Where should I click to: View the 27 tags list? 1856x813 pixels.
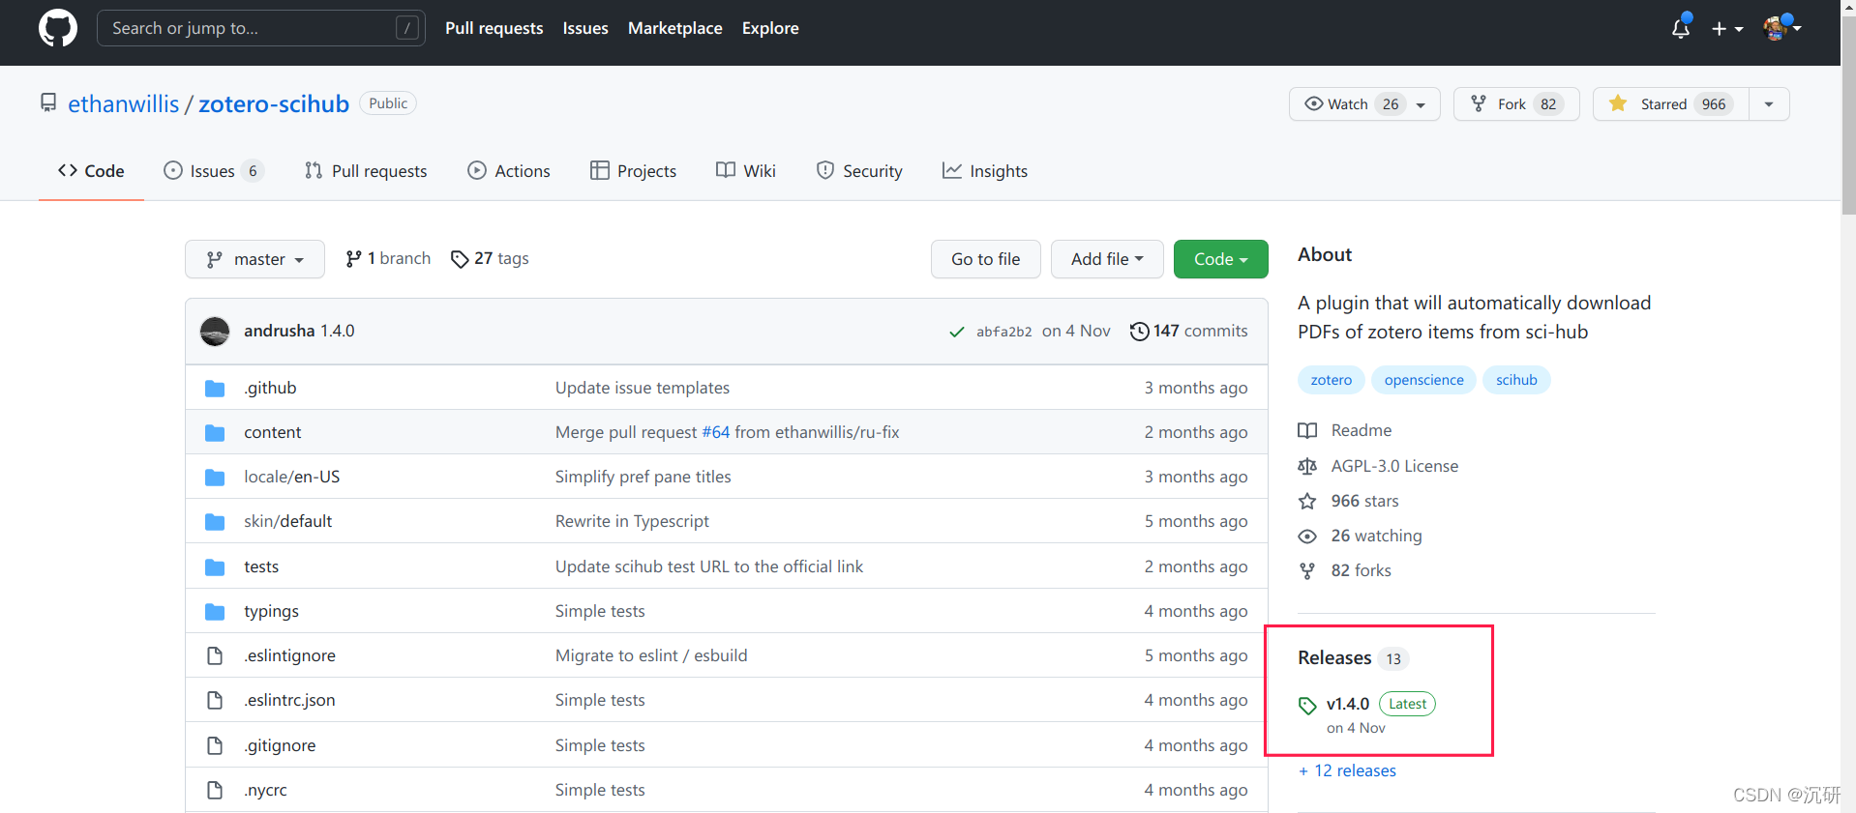[490, 258]
